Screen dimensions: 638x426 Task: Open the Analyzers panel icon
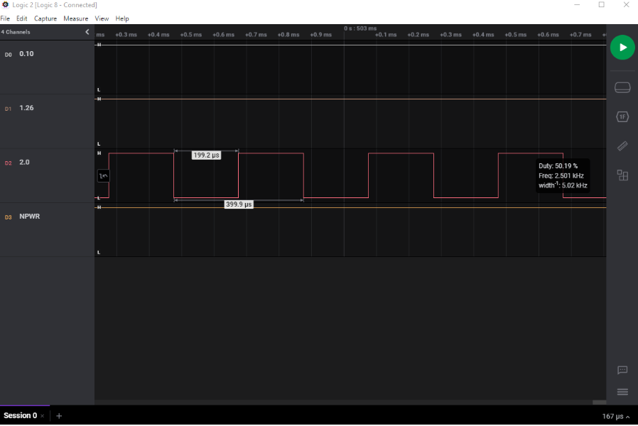pos(622,117)
